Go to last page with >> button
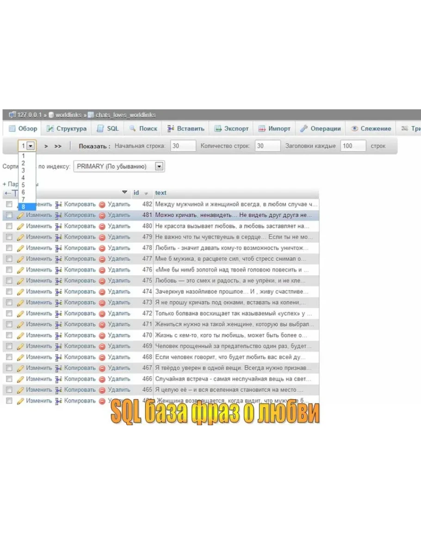 pos(58,146)
